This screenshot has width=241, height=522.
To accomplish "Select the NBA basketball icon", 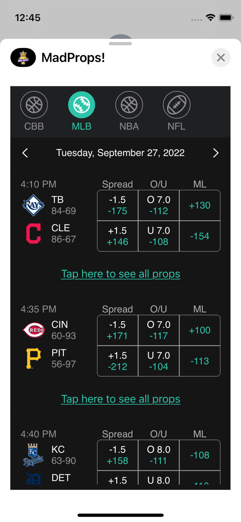I will click(x=129, y=105).
